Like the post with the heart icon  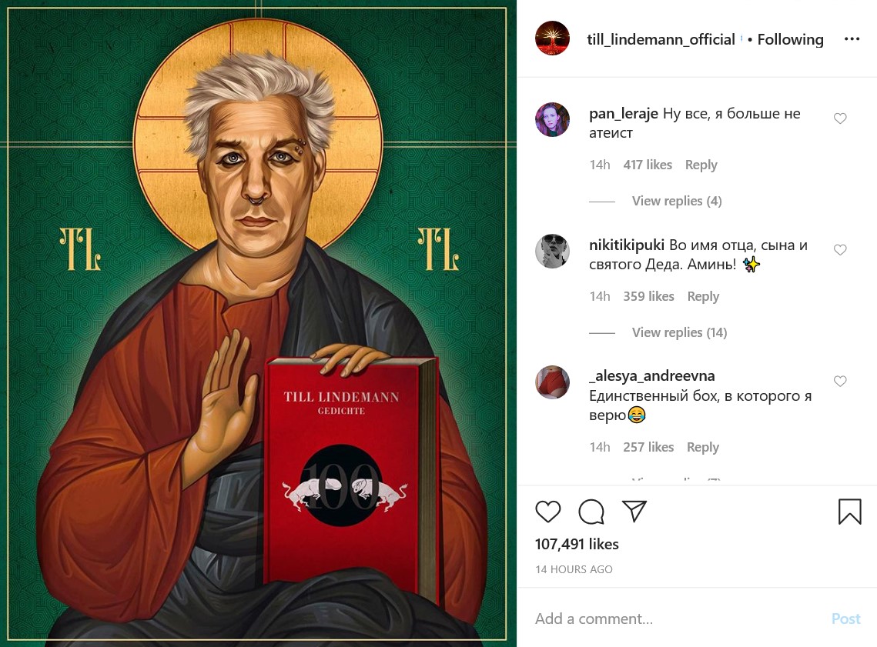547,512
